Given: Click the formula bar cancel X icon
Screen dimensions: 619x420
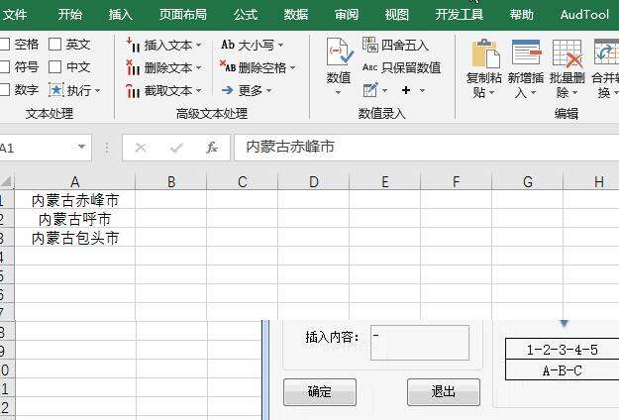Looking at the screenshot, I should [141, 148].
